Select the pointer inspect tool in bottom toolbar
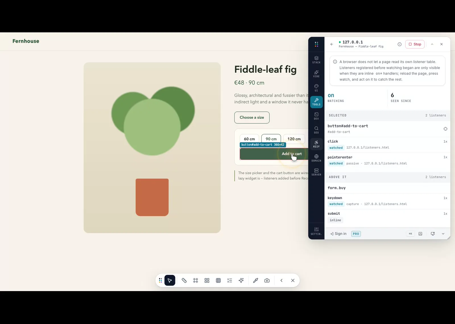The width and height of the screenshot is (455, 324). (170, 280)
